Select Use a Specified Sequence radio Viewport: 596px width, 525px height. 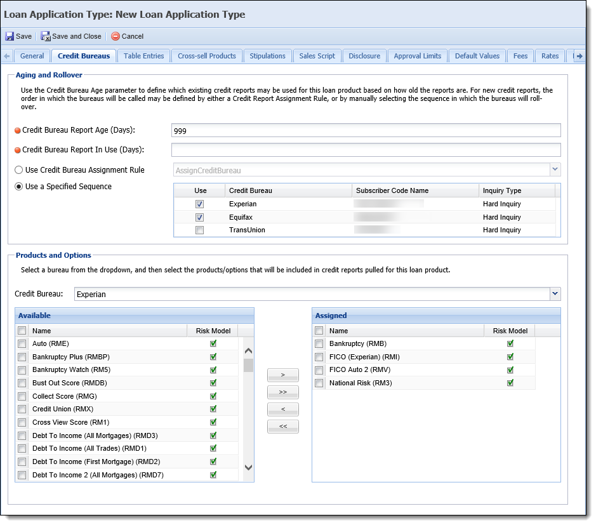click(18, 187)
